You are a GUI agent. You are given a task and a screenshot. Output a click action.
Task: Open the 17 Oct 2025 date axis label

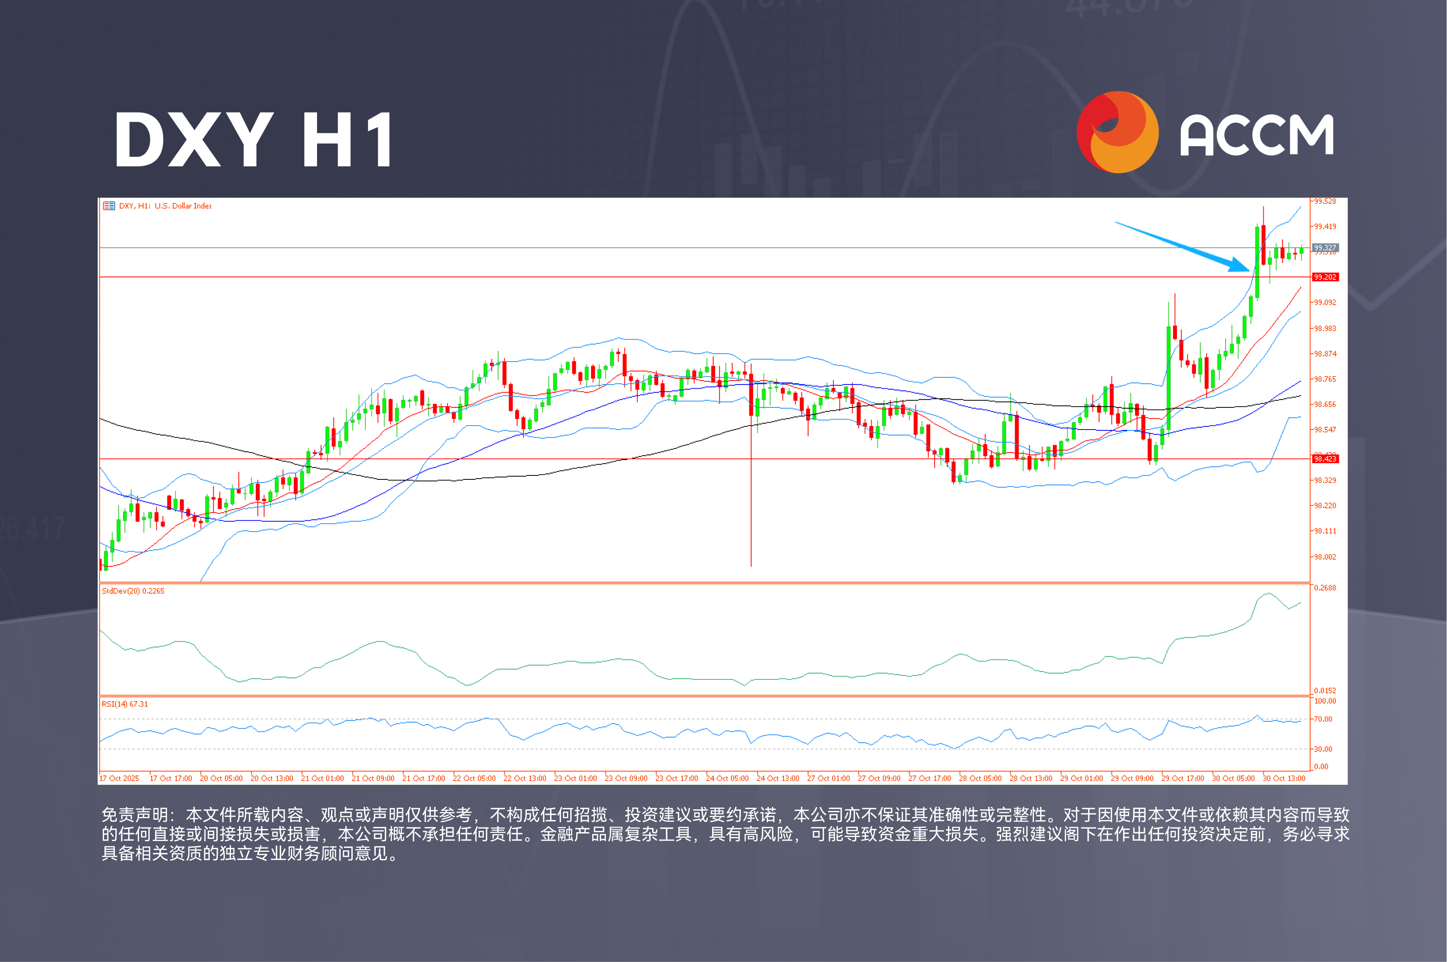(120, 778)
